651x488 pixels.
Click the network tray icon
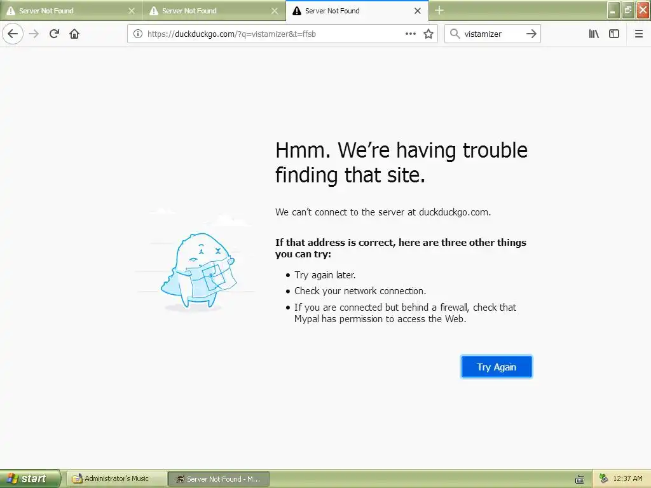[603, 478]
